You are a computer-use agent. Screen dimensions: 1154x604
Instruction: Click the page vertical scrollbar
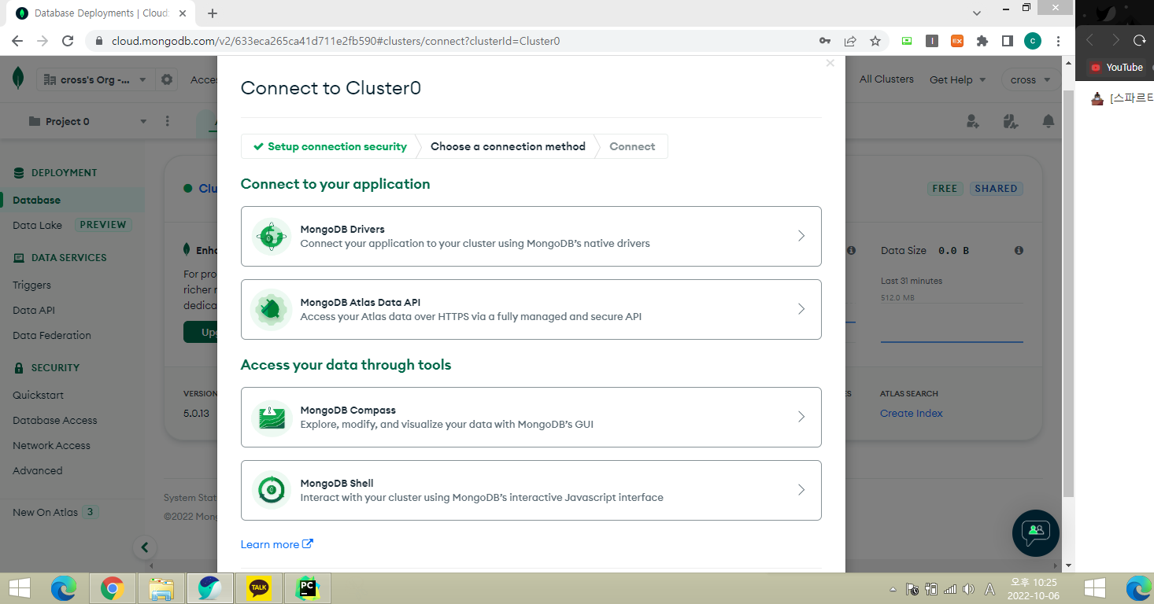point(1068,293)
